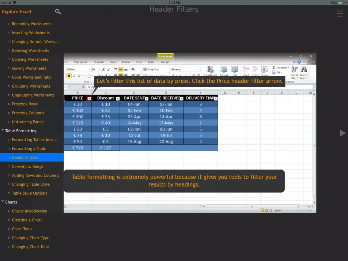Open the Convert to Range lesson
The image size is (348, 261).
(x=28, y=166)
